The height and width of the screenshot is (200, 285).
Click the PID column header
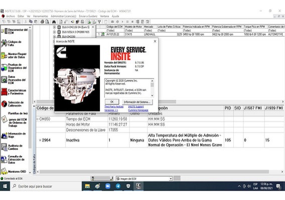tap(228, 108)
